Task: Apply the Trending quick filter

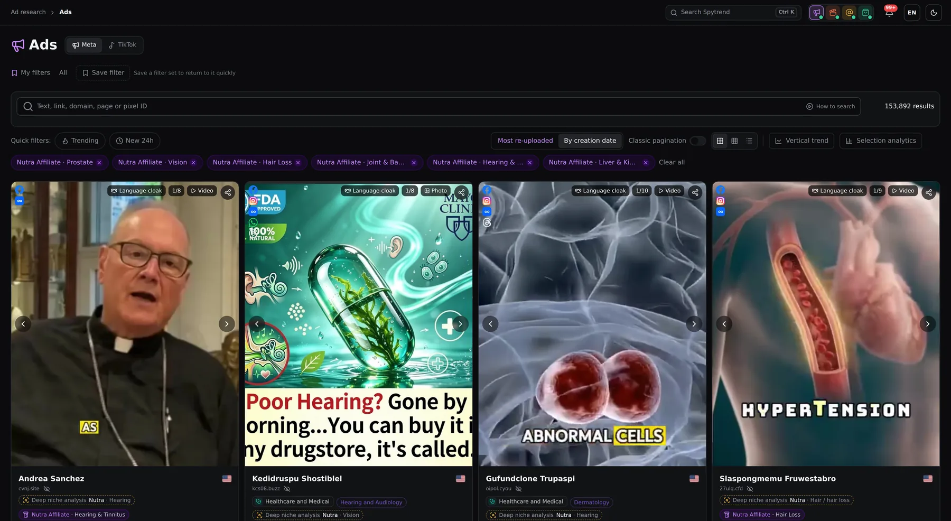Action: 80,141
